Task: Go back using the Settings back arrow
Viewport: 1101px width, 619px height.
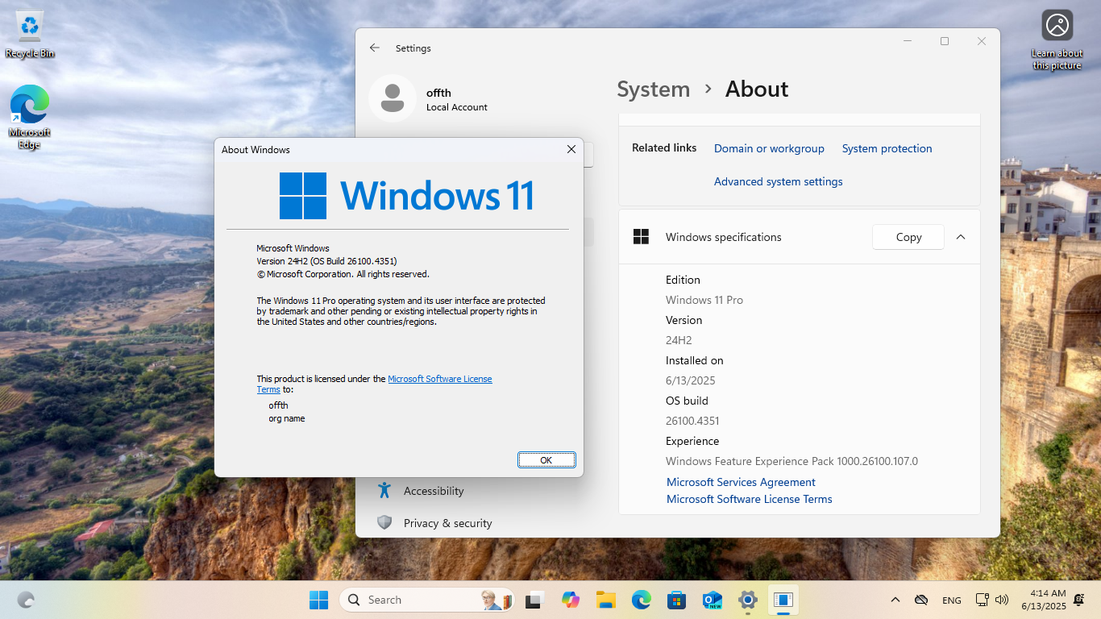Action: tap(375, 48)
